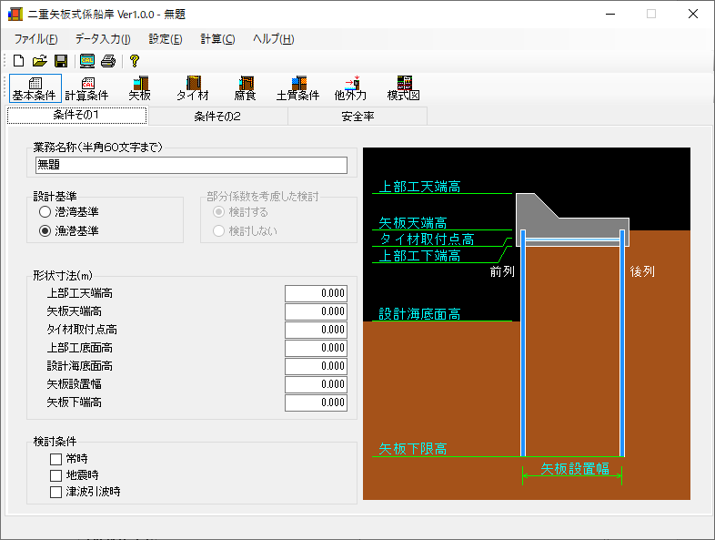Click the New file icon

18,61
